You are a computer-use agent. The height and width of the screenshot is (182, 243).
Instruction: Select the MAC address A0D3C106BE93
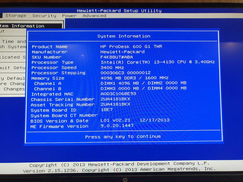[x=118, y=94]
